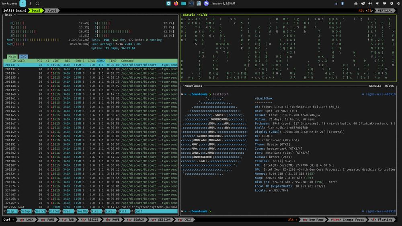
Task: Click the smiley face applet icon
Action: pos(37,3)
